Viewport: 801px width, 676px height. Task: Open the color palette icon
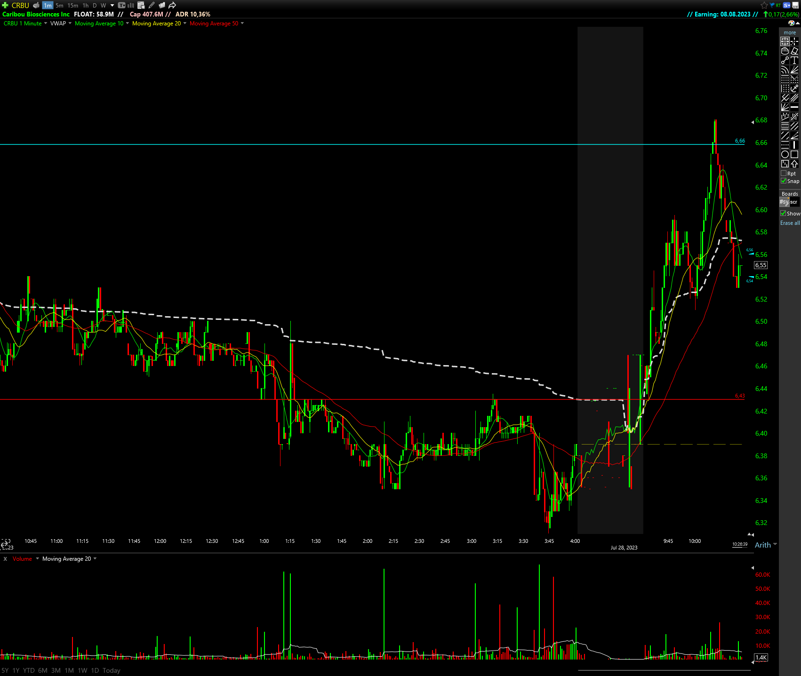[792, 23]
